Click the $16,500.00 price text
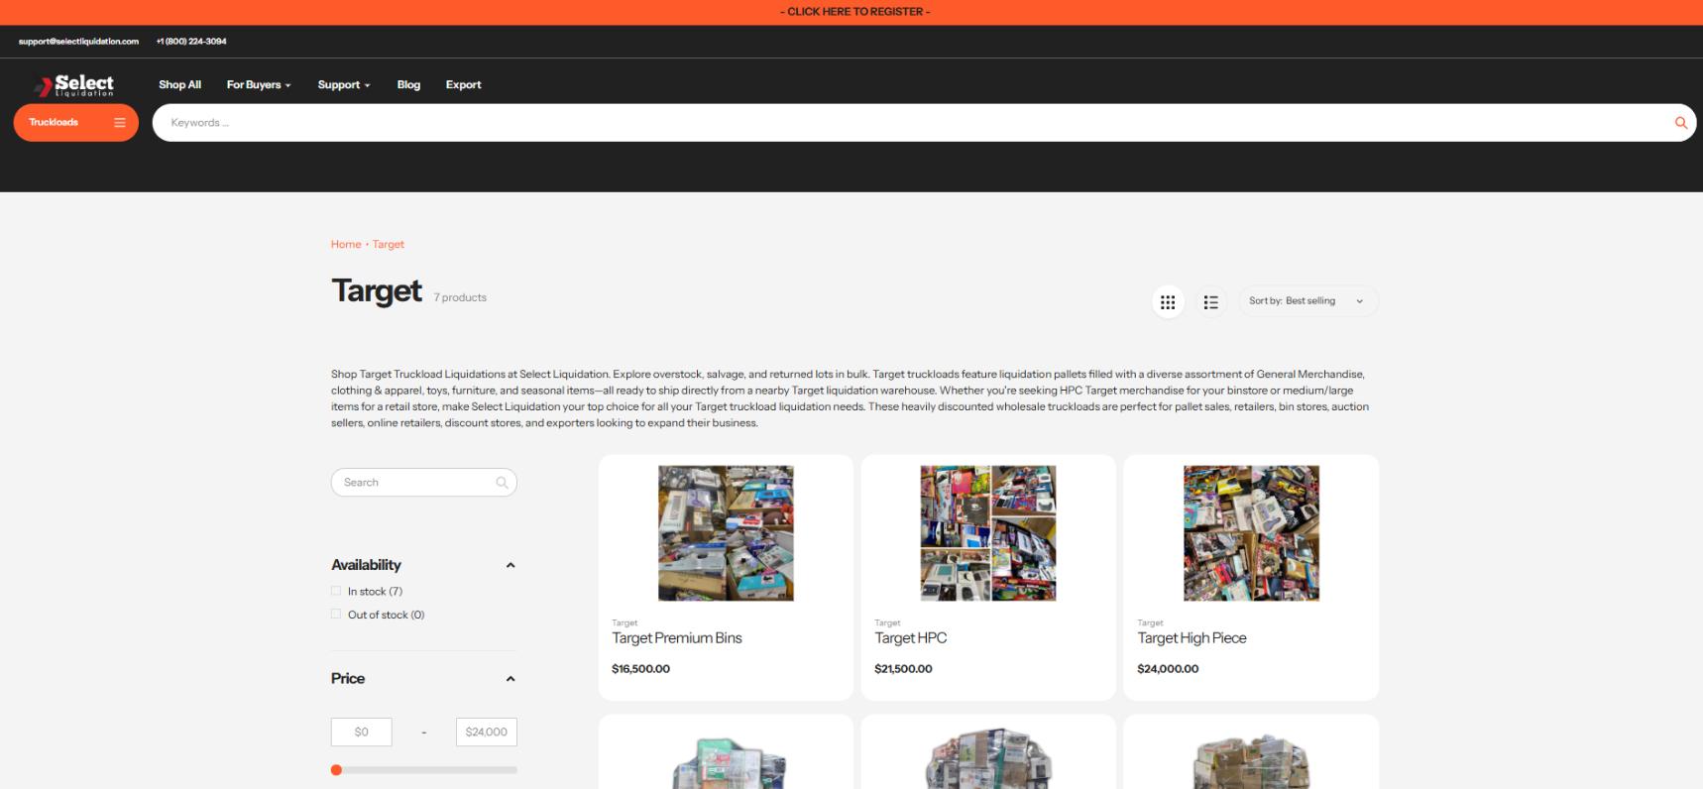This screenshot has height=789, width=1703. pos(640,669)
